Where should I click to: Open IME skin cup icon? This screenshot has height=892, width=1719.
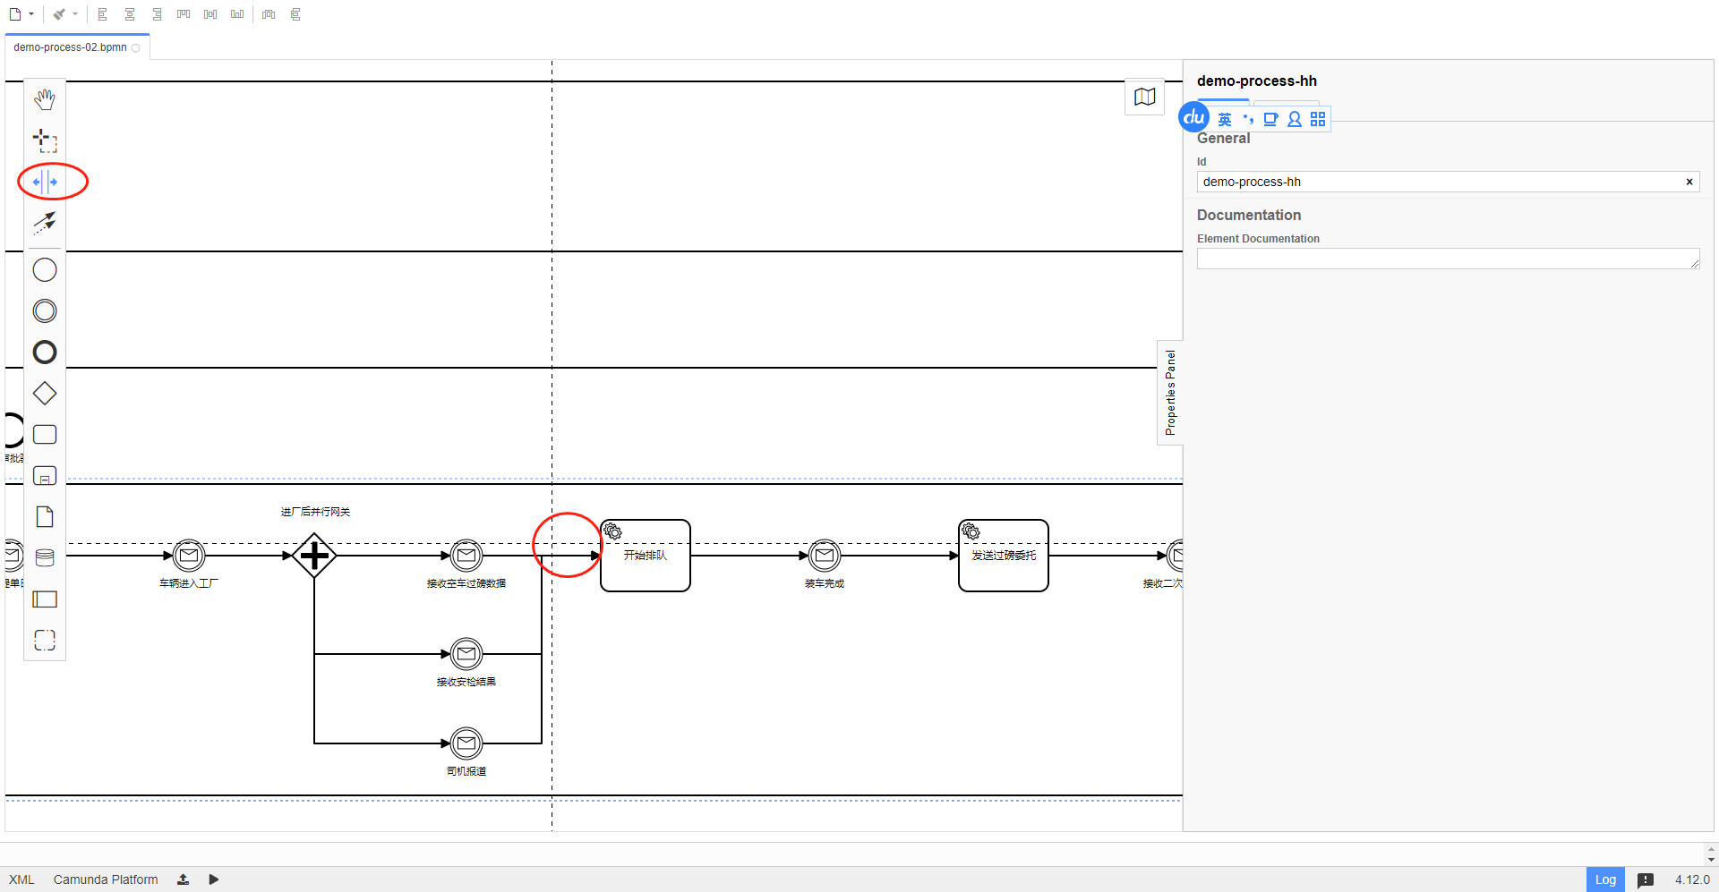point(1270,119)
